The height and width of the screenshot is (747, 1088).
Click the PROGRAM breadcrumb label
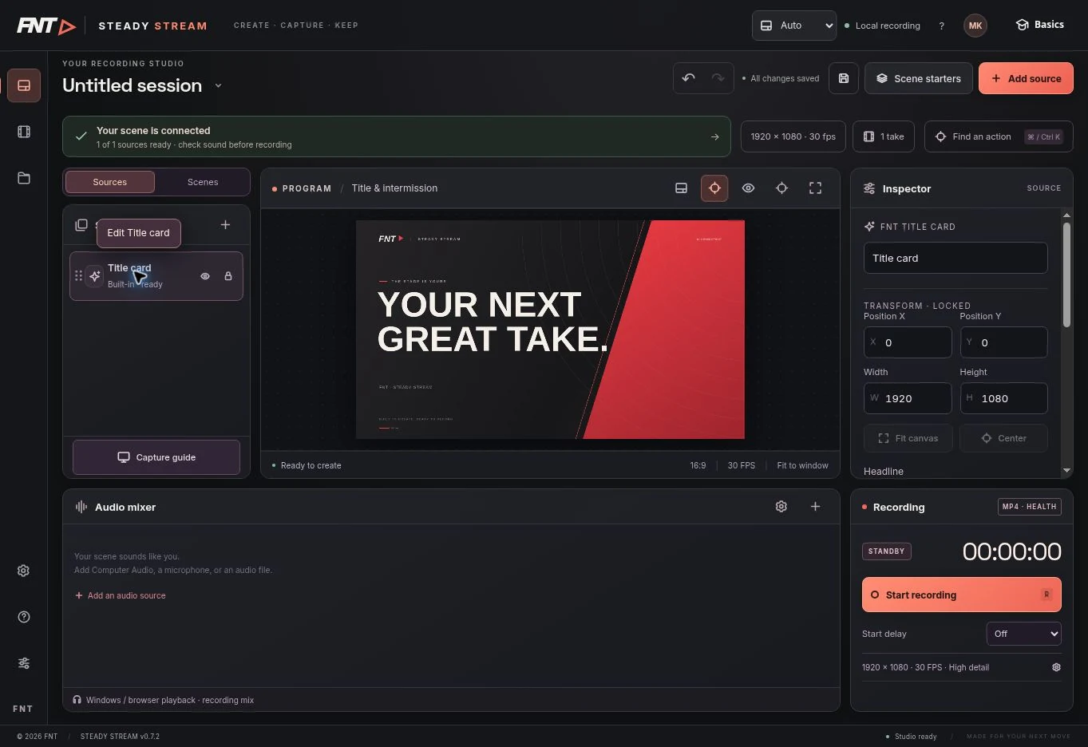tap(307, 188)
